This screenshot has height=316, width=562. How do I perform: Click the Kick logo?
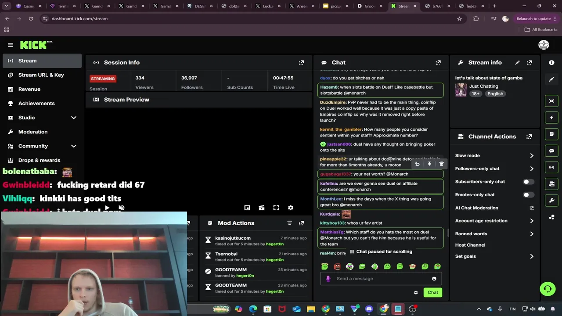coord(36,45)
